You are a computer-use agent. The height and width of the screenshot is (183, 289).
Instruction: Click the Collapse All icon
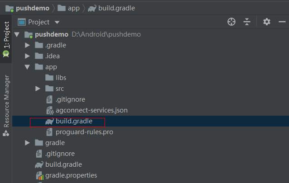click(247, 22)
